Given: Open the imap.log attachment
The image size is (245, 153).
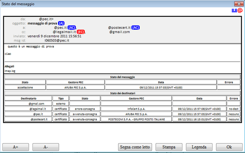Looking at the screenshot, I should pos(10,71).
